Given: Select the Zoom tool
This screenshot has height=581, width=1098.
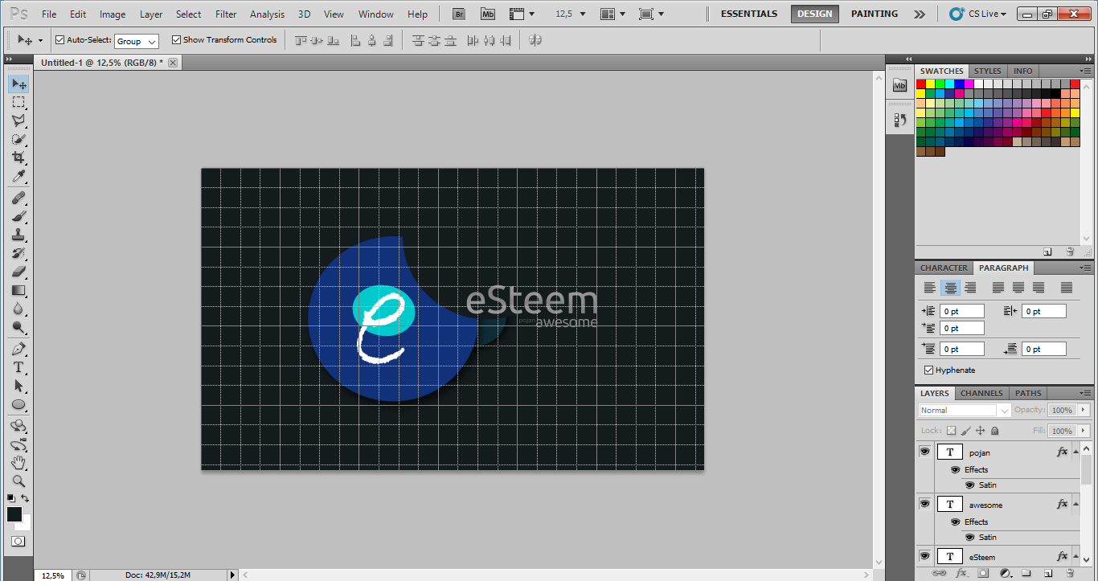Looking at the screenshot, I should pos(18,481).
